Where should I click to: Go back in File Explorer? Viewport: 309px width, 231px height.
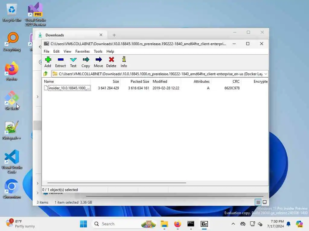(x=40, y=47)
